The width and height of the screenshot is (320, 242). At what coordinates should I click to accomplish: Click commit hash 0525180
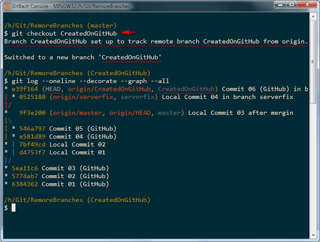pos(32,97)
